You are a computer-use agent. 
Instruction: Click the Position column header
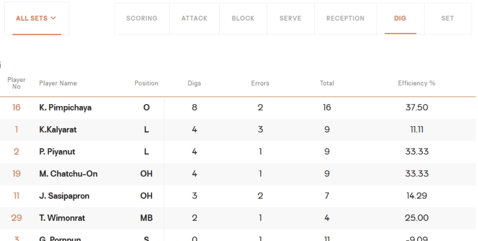[x=146, y=83]
